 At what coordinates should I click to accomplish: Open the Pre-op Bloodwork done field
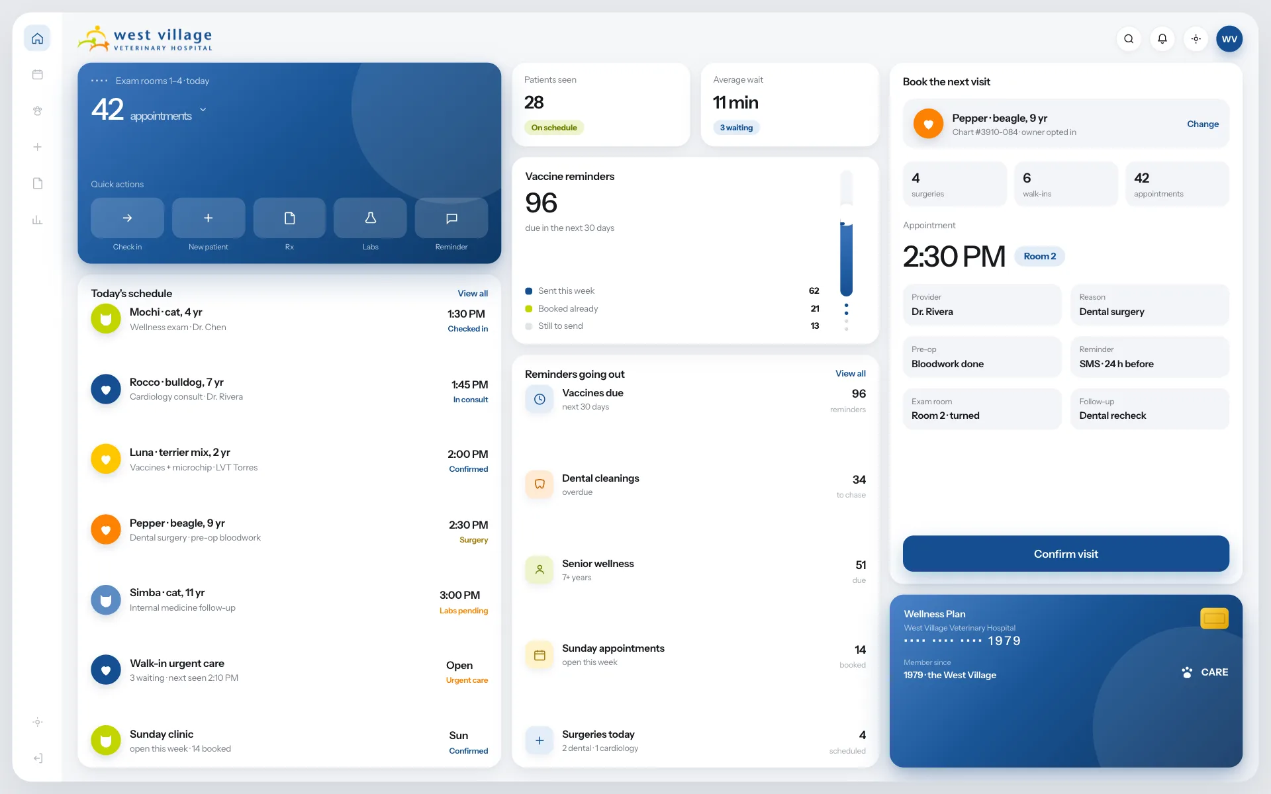point(982,357)
